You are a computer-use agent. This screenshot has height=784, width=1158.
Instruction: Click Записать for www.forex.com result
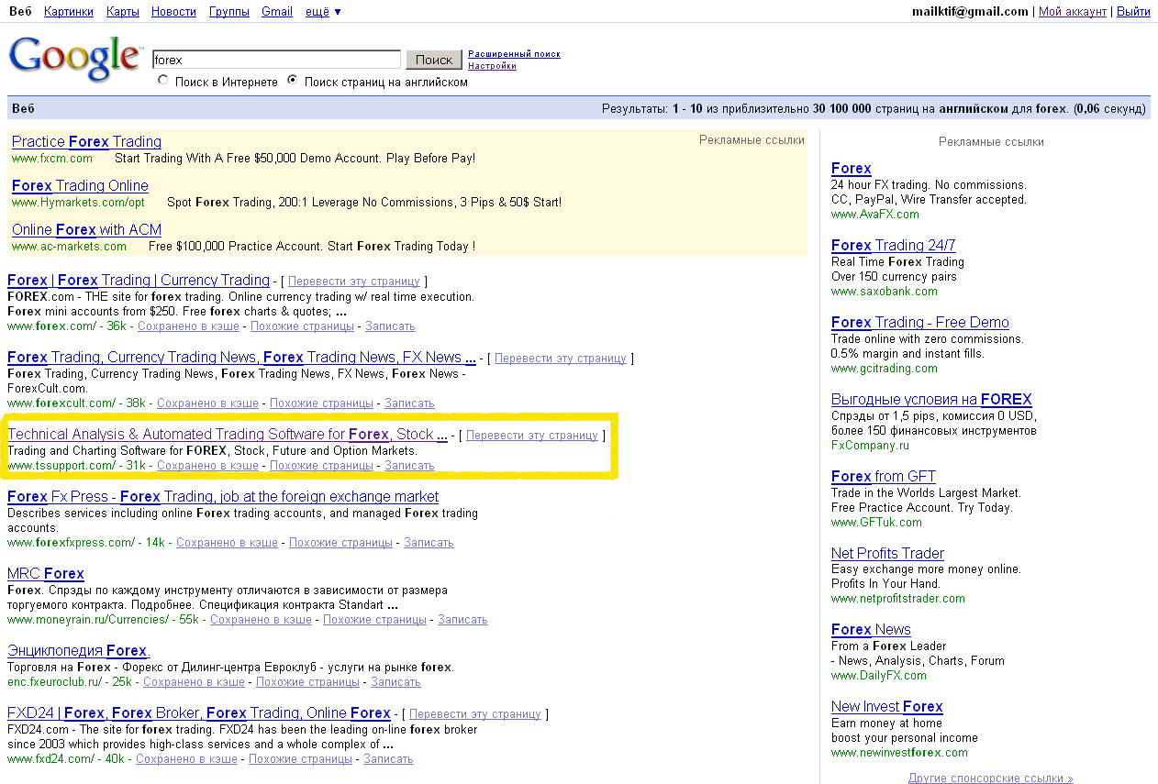390,326
